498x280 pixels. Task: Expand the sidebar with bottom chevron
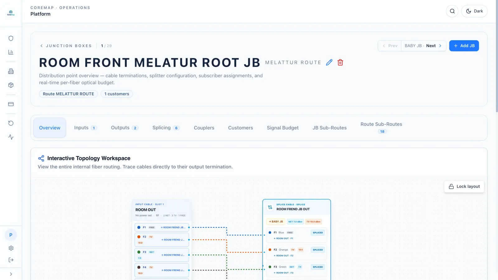coord(11,274)
